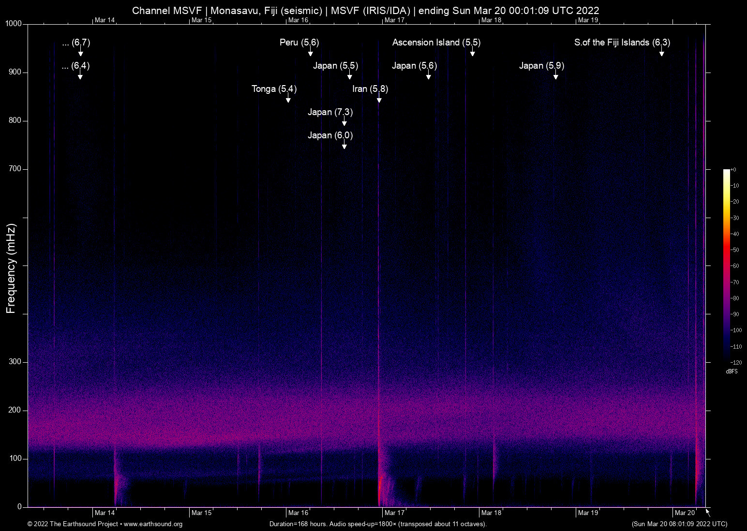Click the '1000' frequency axis label
Image resolution: width=747 pixels, height=531 pixels.
pyautogui.click(x=14, y=24)
